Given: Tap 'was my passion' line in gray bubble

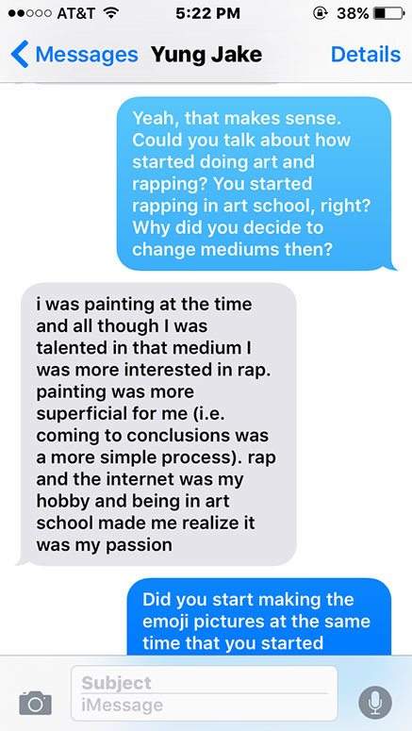Looking at the screenshot, I should 105,544.
